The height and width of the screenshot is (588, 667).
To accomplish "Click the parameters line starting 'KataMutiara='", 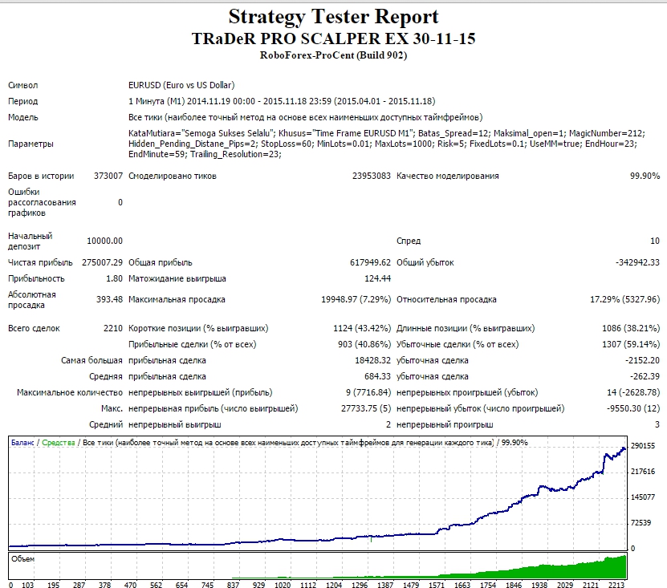I will (x=387, y=133).
